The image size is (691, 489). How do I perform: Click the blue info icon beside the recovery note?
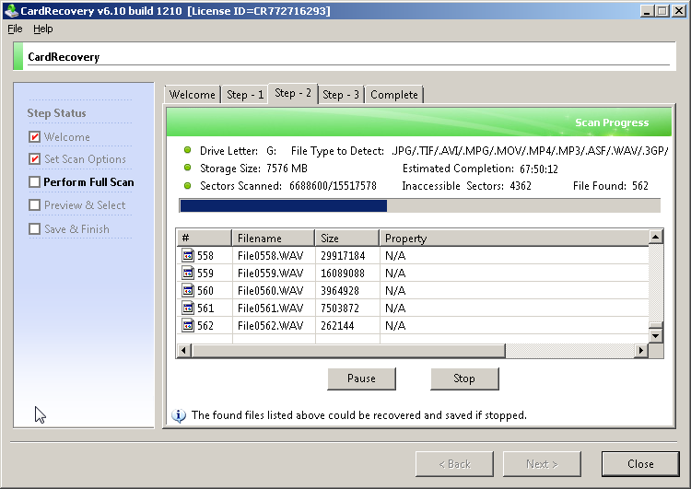pos(179,415)
